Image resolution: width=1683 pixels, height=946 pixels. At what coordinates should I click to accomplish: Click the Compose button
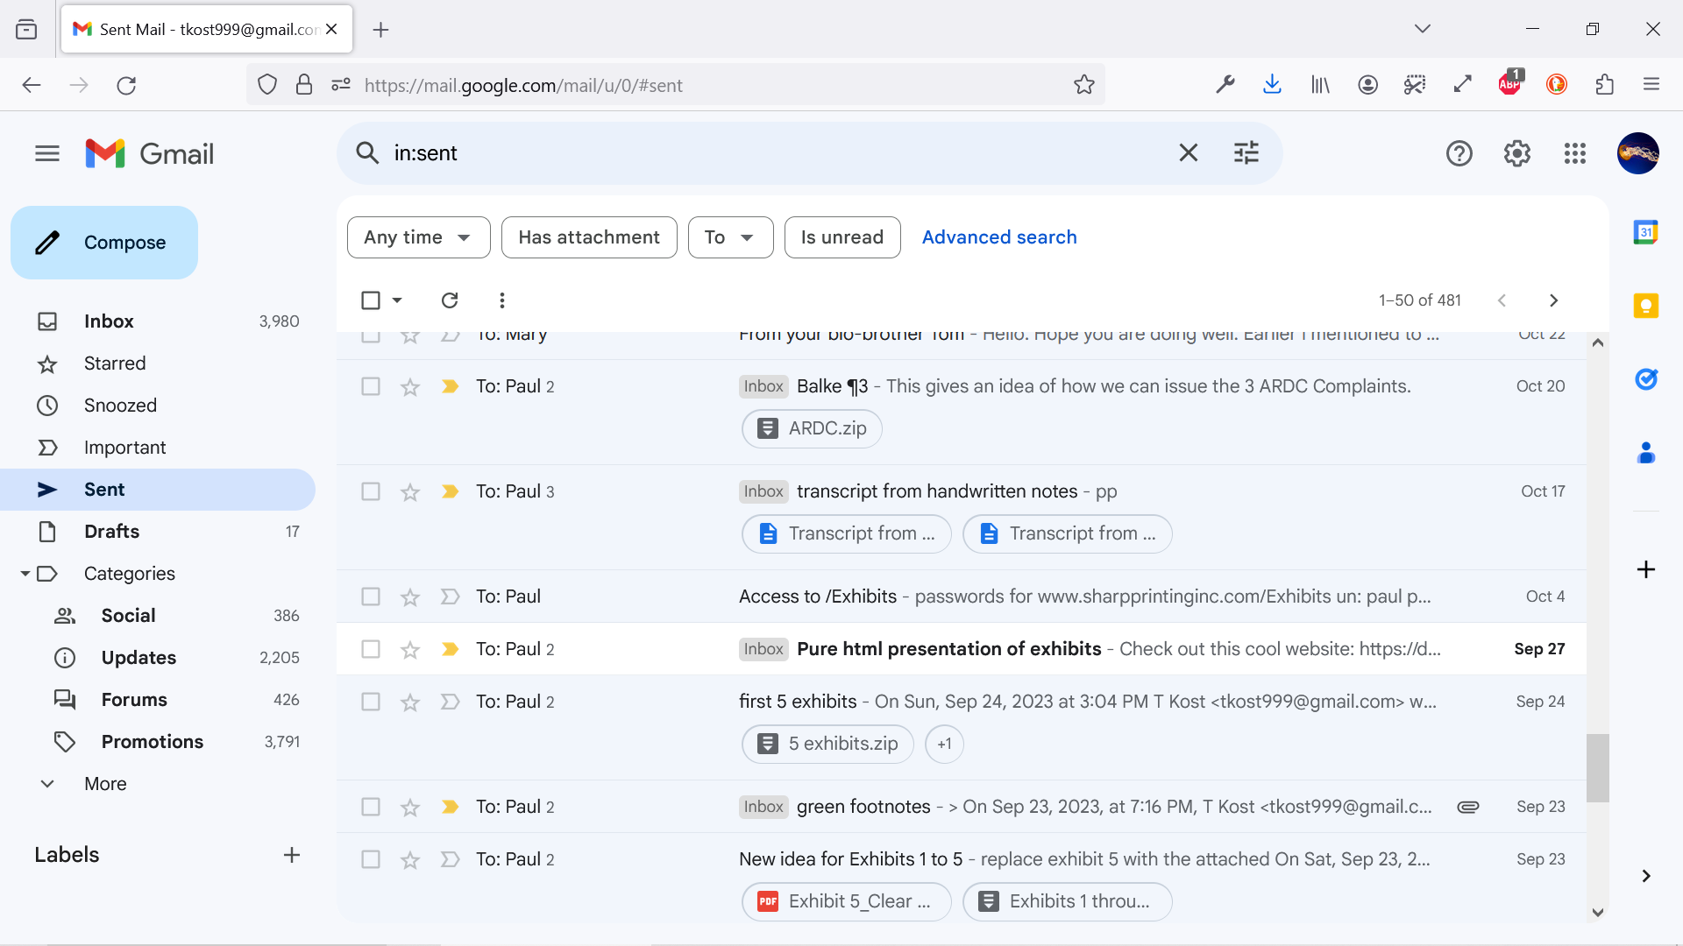pyautogui.click(x=104, y=243)
